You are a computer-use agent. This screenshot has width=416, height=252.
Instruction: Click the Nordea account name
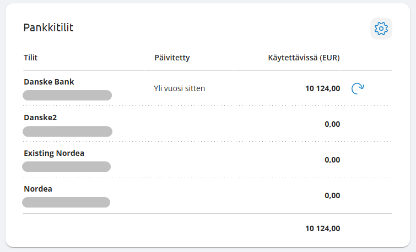point(38,189)
